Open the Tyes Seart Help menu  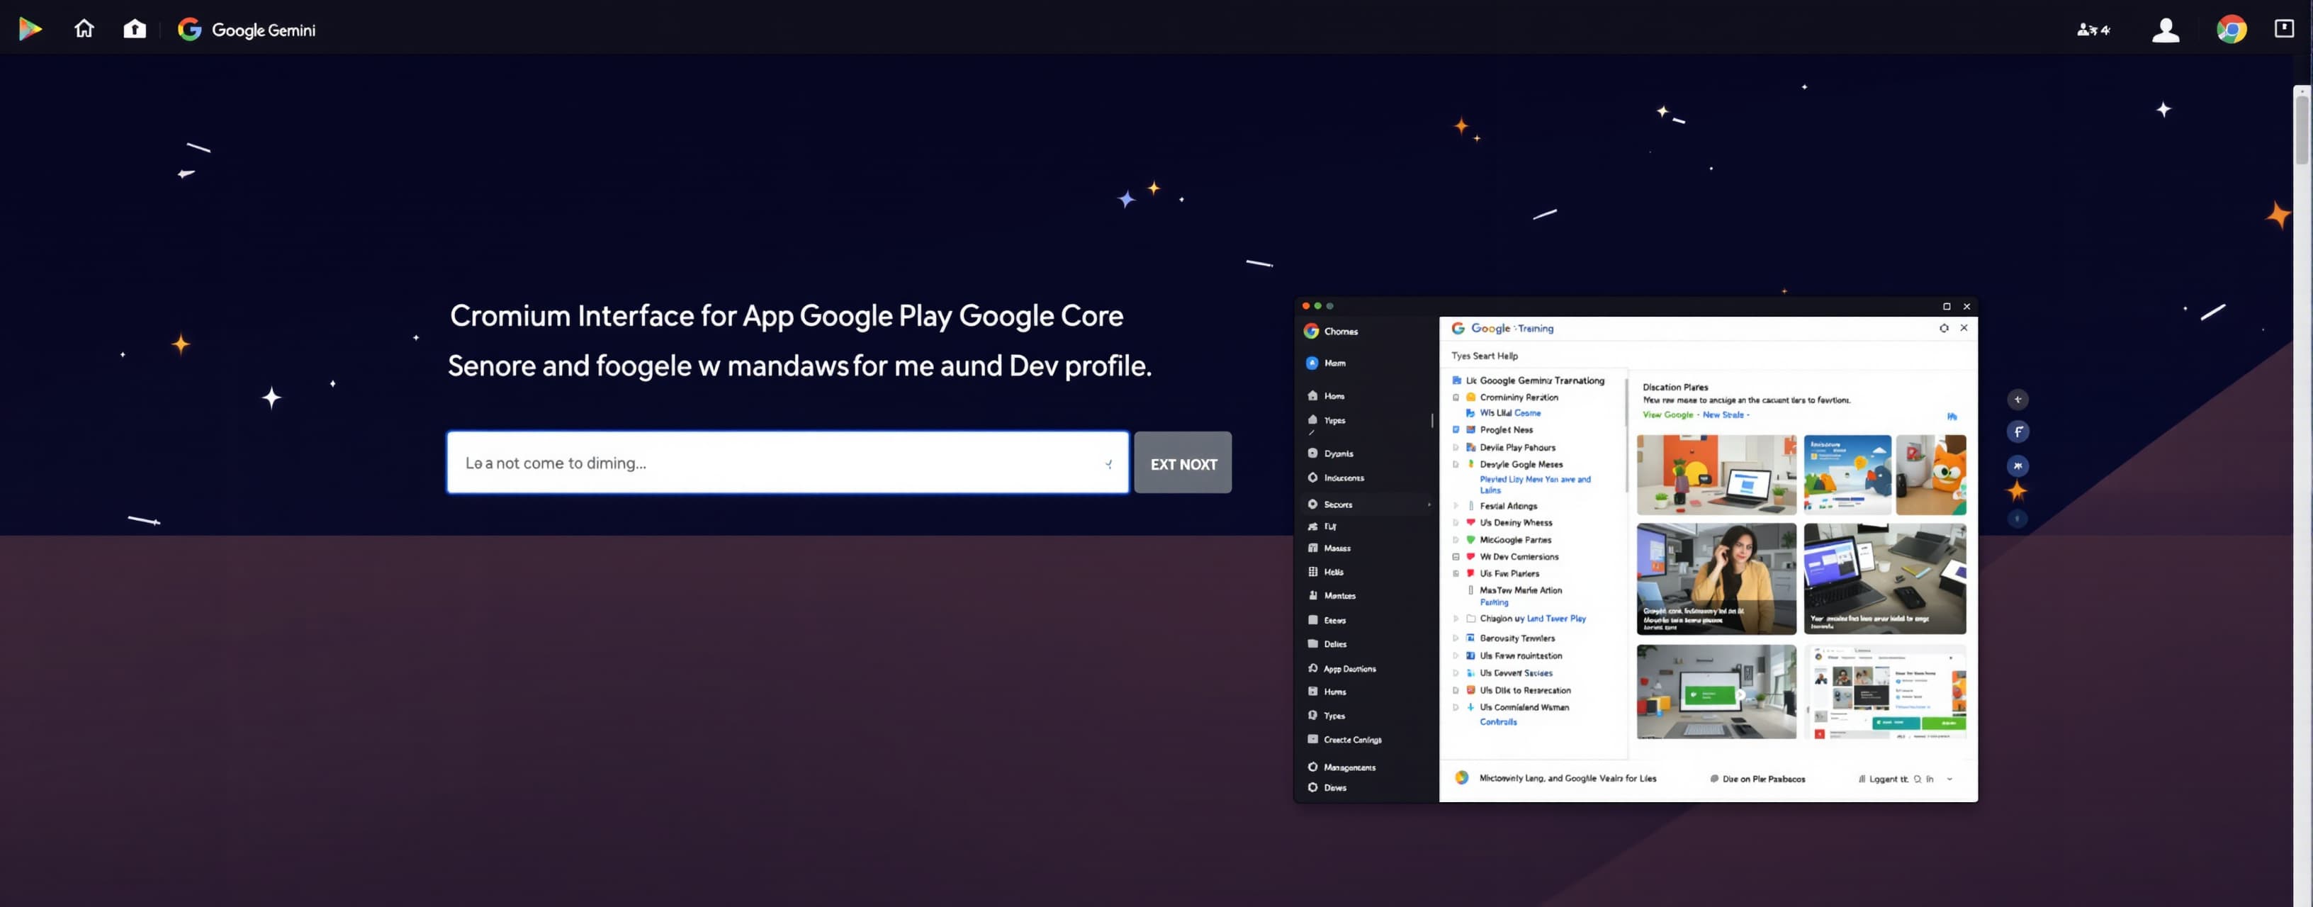[x=1484, y=356]
